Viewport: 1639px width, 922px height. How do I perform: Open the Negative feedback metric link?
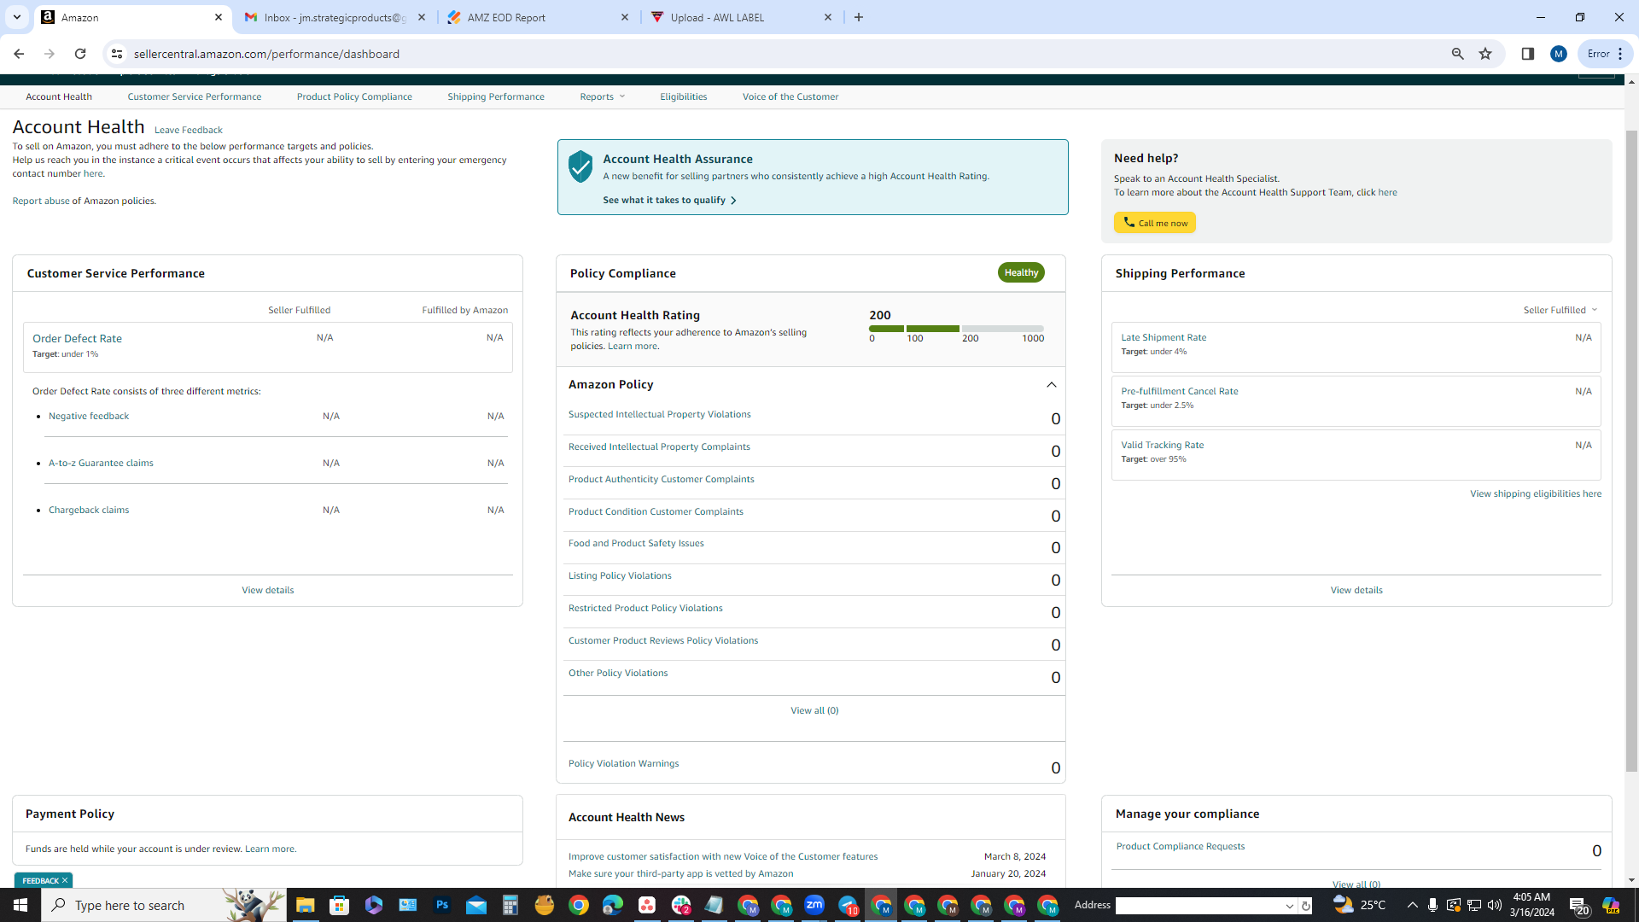pos(89,416)
